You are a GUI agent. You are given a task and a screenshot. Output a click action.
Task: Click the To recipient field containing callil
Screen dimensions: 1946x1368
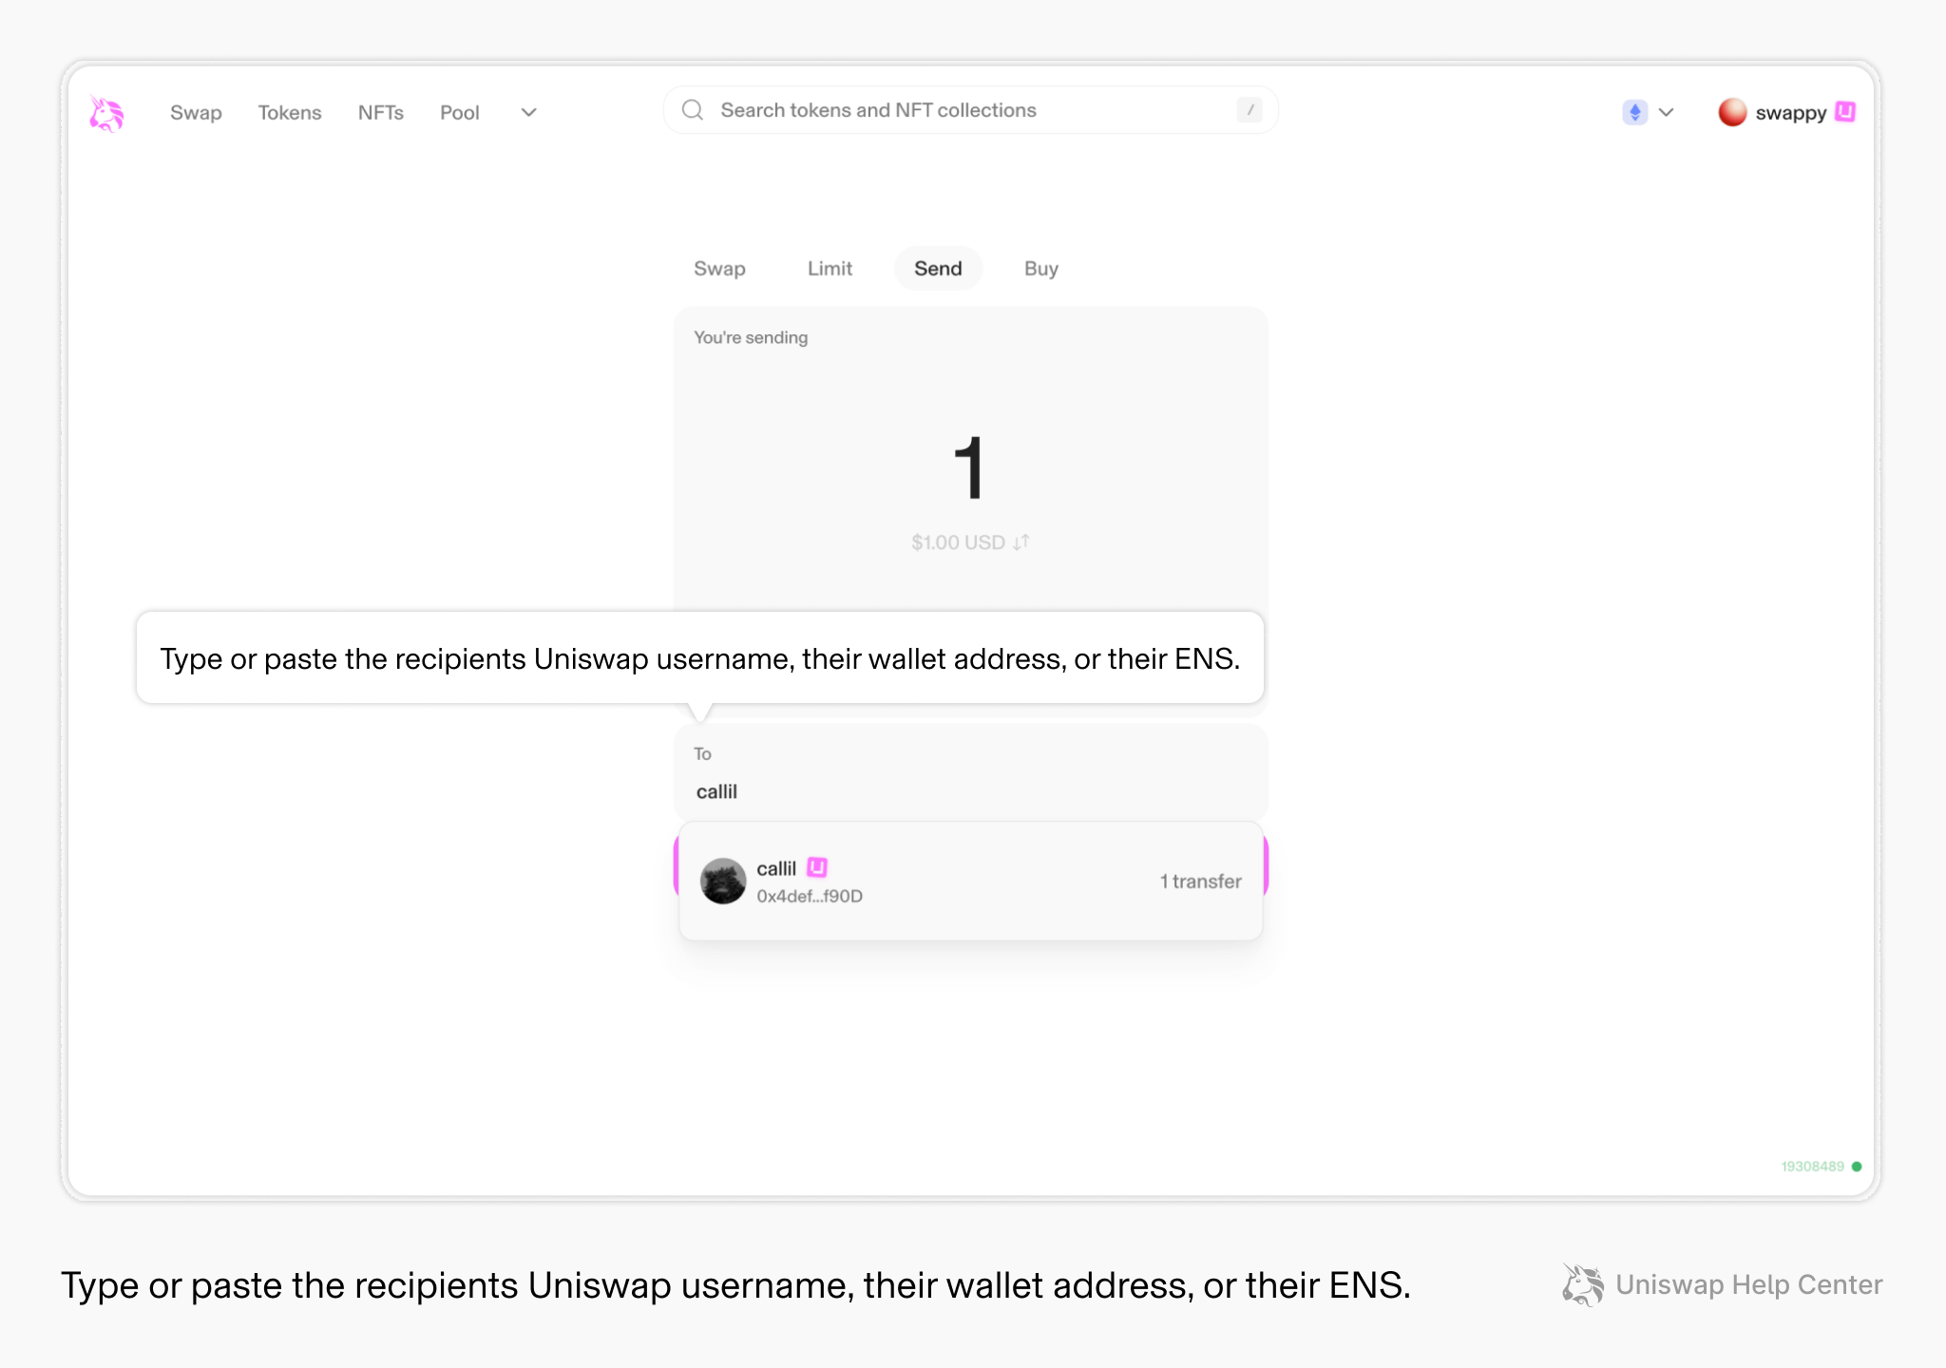[970, 773]
